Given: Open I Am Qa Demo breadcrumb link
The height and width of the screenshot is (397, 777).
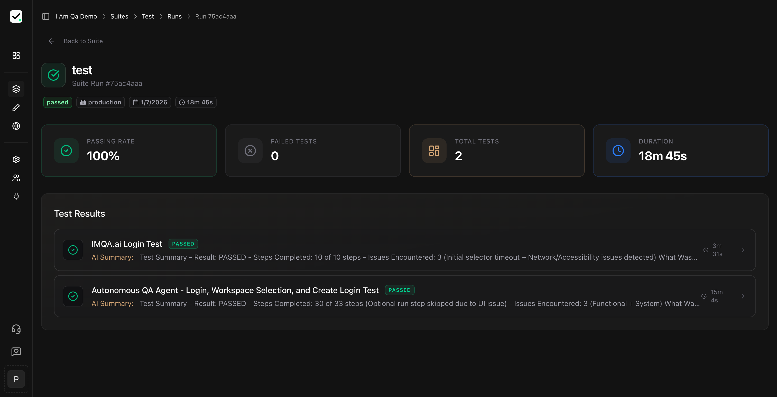Looking at the screenshot, I should coord(76,16).
